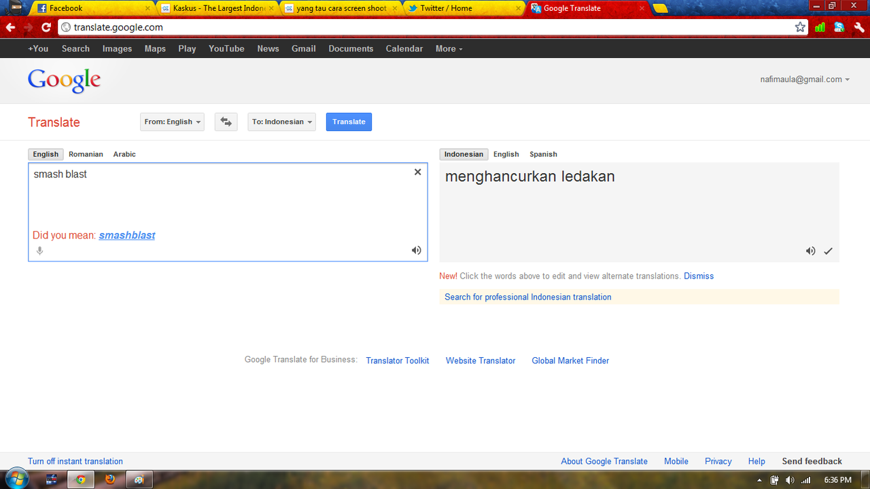Select Spanish as target language
Viewport: 870px width, 489px height.
[x=543, y=154]
